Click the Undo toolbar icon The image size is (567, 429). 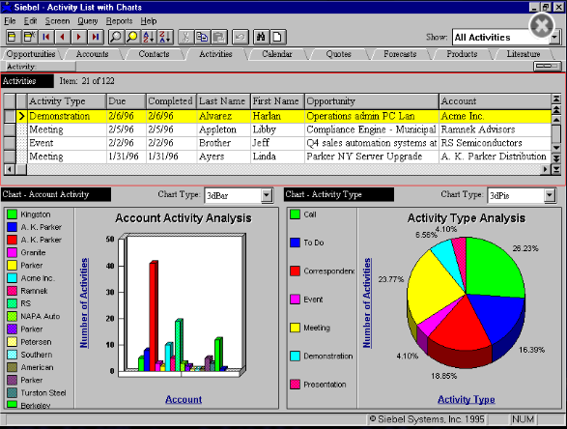[x=241, y=37]
